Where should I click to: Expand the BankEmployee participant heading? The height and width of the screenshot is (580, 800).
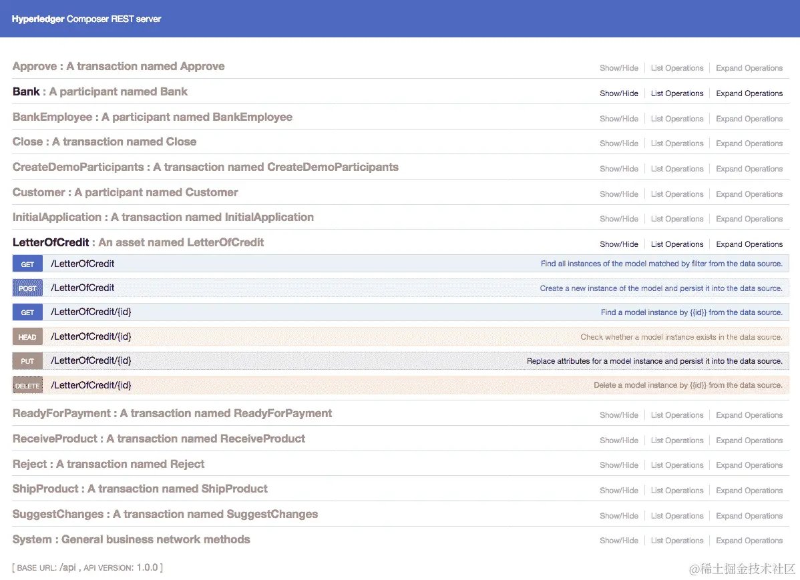point(152,117)
